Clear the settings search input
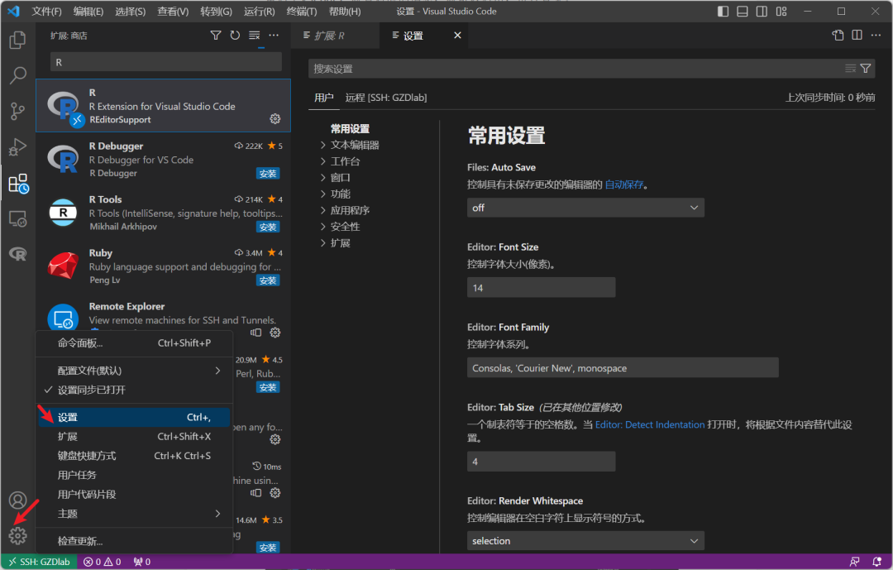893x570 pixels. point(850,69)
